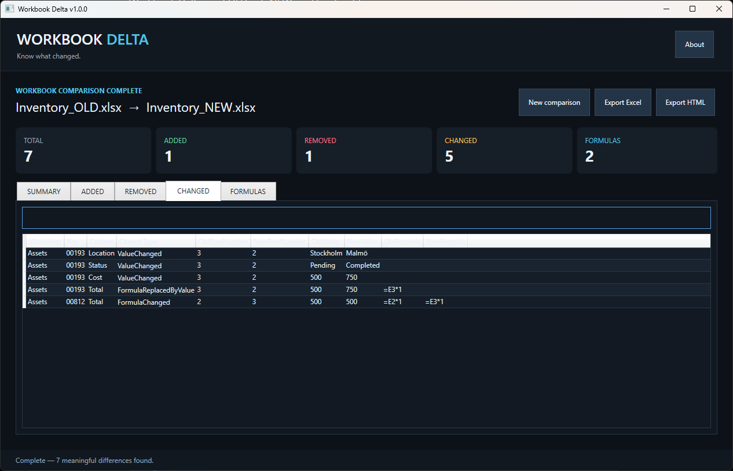
Task: Go to the REMOVED tab
Action: coord(141,191)
